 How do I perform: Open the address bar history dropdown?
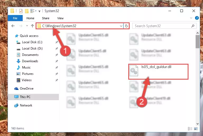pyautogui.click(x=121, y=26)
